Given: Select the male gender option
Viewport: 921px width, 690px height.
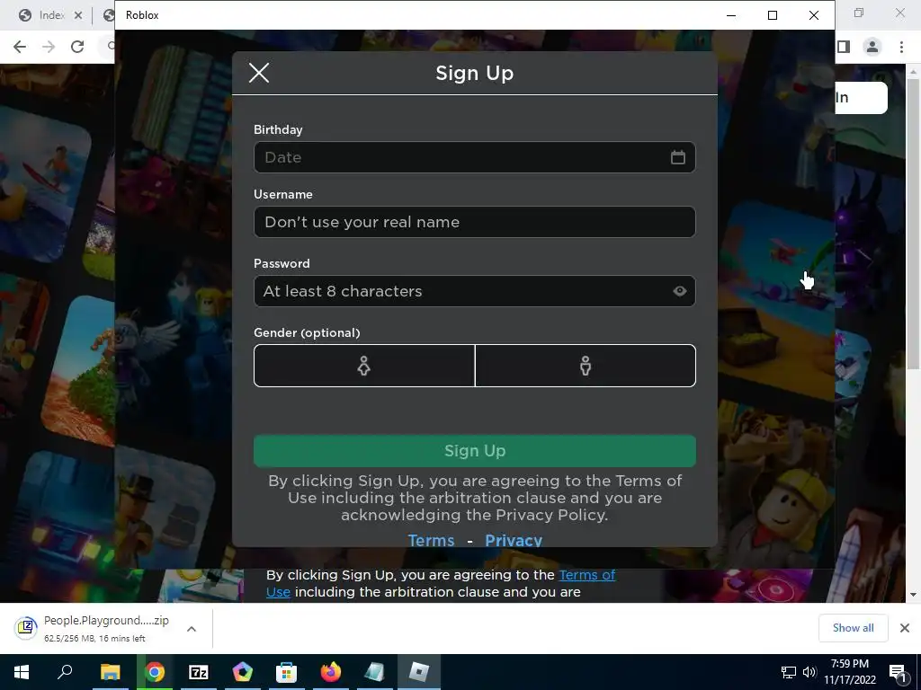Looking at the screenshot, I should (585, 366).
